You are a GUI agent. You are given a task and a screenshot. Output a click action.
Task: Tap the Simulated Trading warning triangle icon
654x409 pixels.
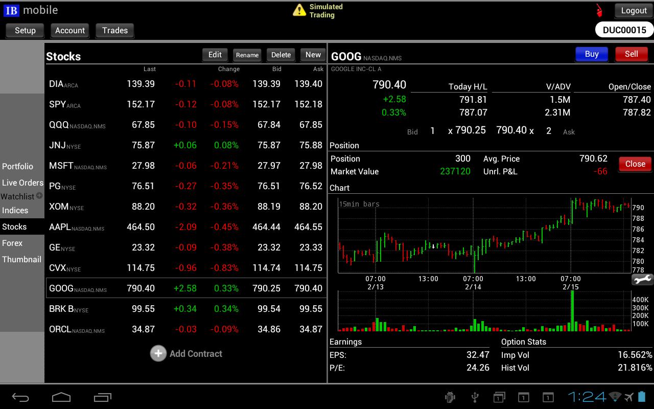(299, 10)
